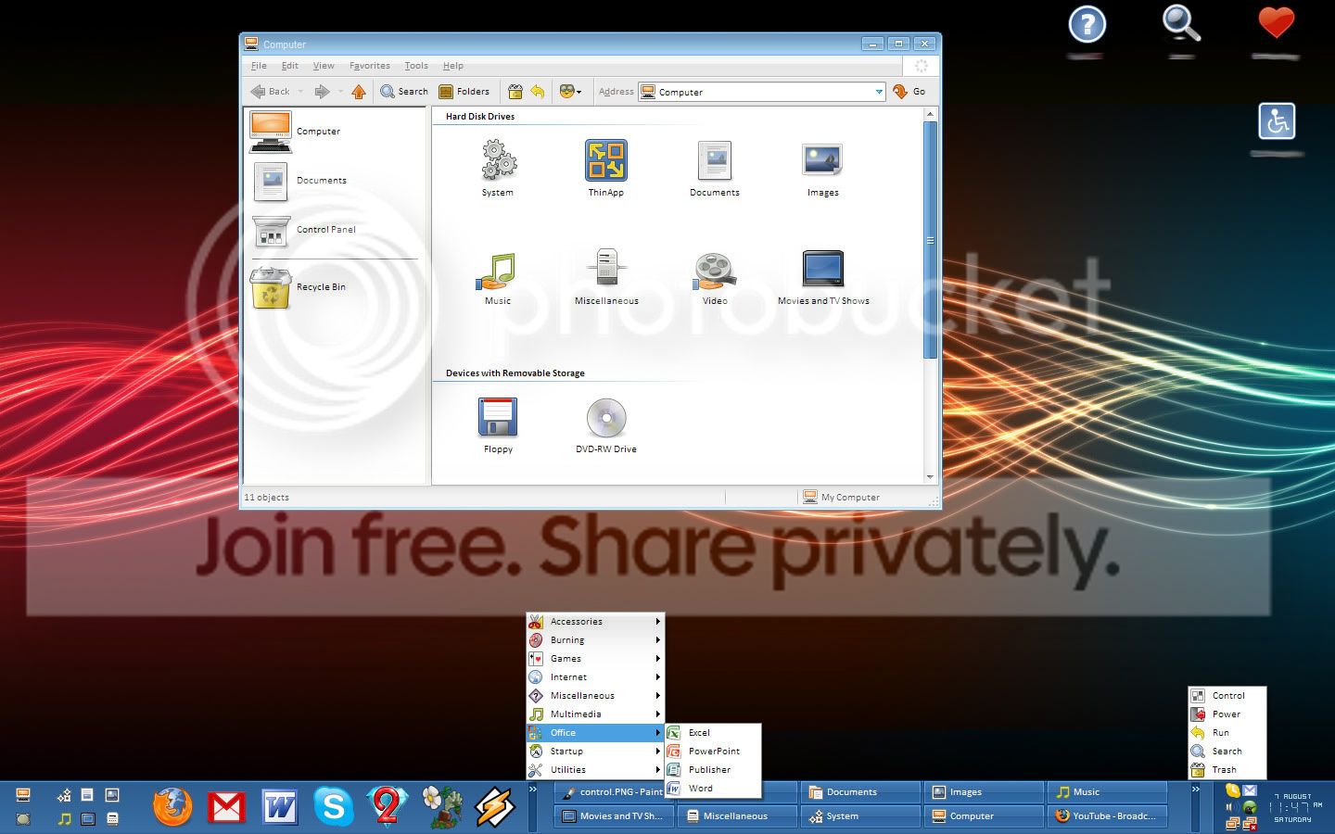Open the Tools menu
Screen dimensions: 1335x834
[416, 66]
